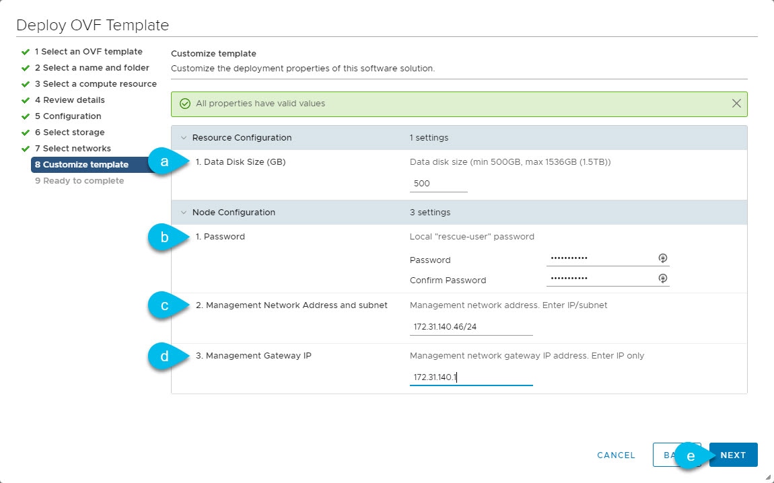The width and height of the screenshot is (774, 483).
Task: Click the 'Confirm Password' field label
Action: pos(448,281)
